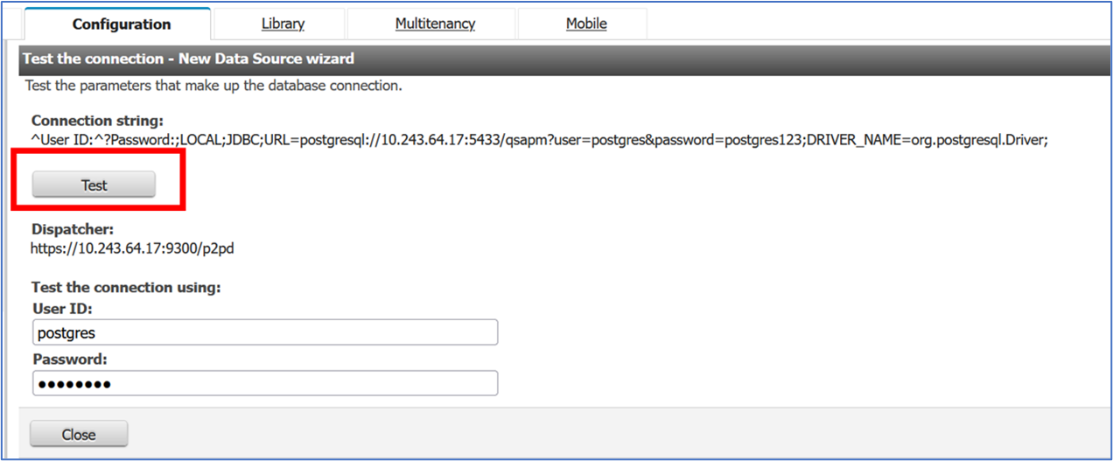Click into the Password input field
This screenshot has height=461, width=1113.
tap(265, 383)
